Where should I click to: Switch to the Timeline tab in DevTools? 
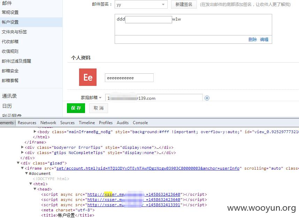click(x=87, y=123)
